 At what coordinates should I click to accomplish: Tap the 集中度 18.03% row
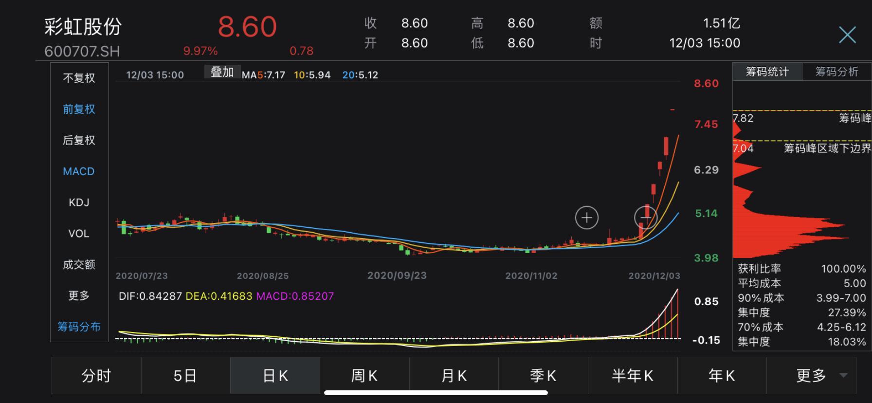click(802, 342)
